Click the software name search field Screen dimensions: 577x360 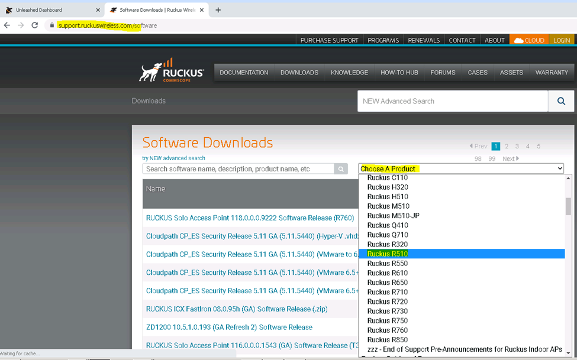(238, 169)
